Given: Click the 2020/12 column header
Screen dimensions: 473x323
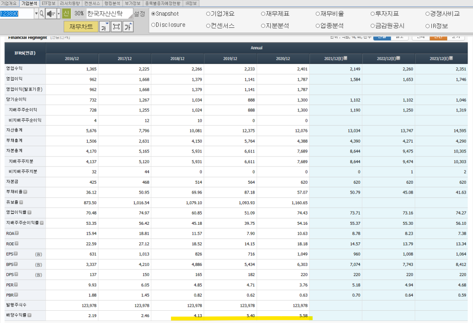Looking at the screenshot, I should (x=283, y=59).
